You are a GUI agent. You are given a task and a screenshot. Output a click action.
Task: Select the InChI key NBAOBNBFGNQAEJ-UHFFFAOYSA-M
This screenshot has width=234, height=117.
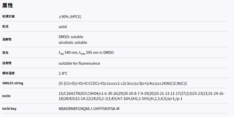(89, 108)
